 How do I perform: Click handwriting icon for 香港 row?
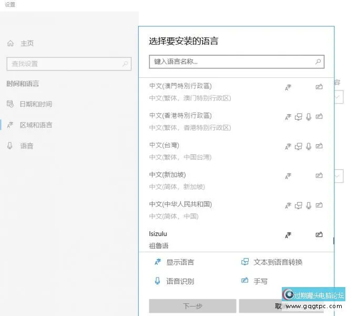point(319,116)
